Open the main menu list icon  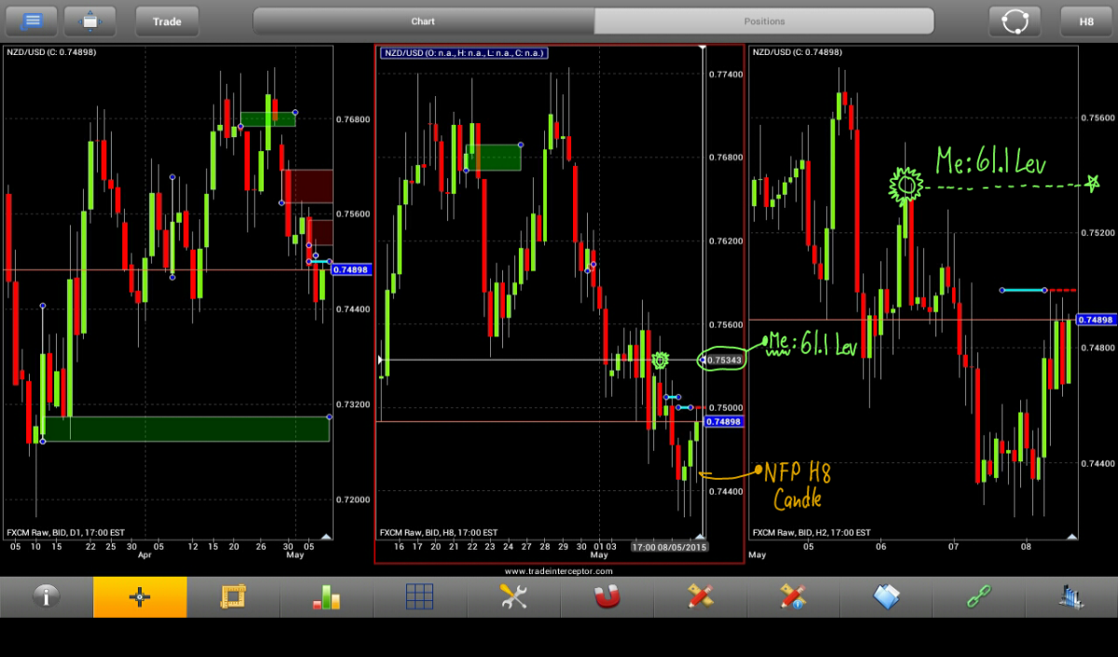pos(32,21)
